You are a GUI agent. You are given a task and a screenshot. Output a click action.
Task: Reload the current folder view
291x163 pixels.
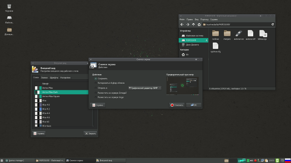(x=273, y=24)
